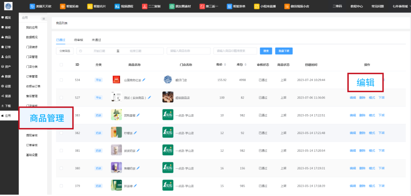Focus the 结束日期 end date field
The width and height of the screenshot is (411, 196).
tap(135, 51)
